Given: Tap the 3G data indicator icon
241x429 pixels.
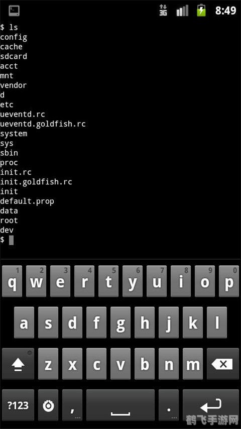Looking at the screenshot, I should pos(163,11).
